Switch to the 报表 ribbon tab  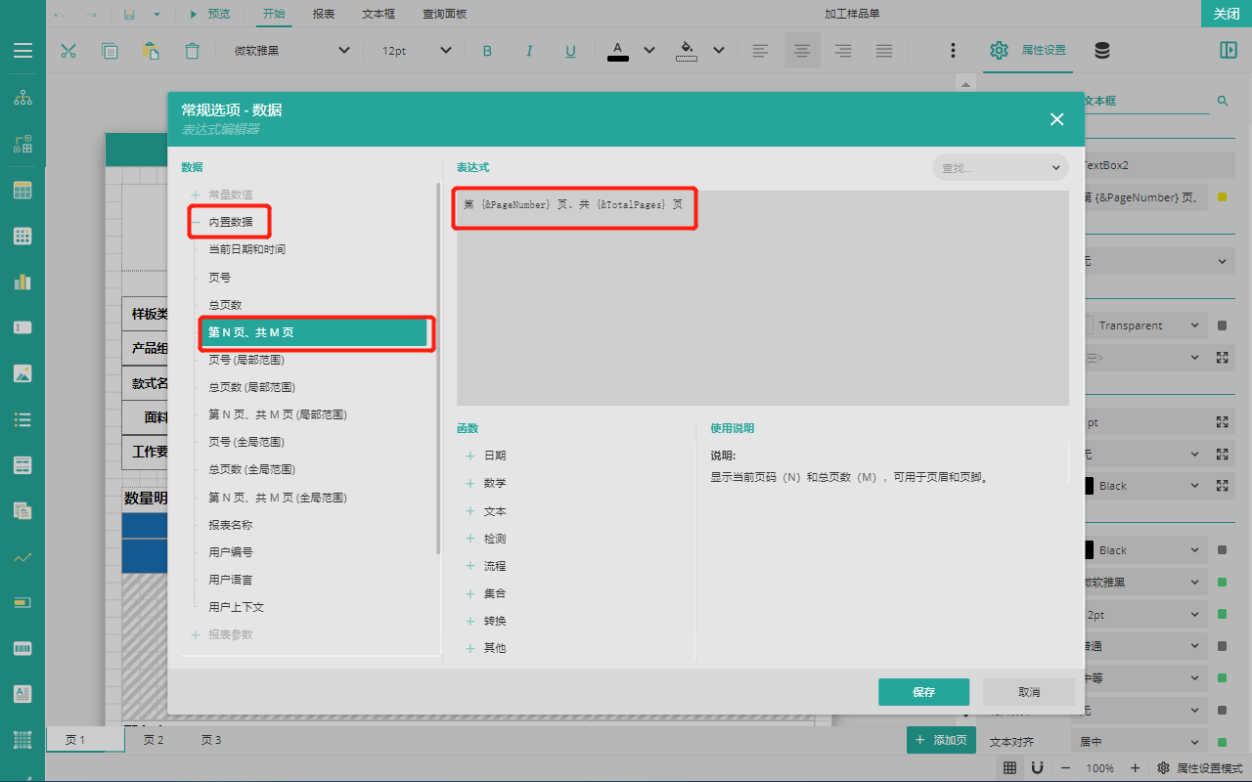(323, 14)
